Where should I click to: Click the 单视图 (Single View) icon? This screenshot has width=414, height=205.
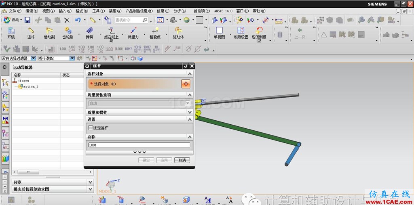pos(219,33)
